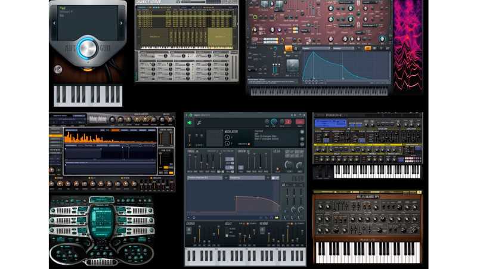Click the blue knob in Ogun's top bar
Screen dimensions: 477x269
274,122
